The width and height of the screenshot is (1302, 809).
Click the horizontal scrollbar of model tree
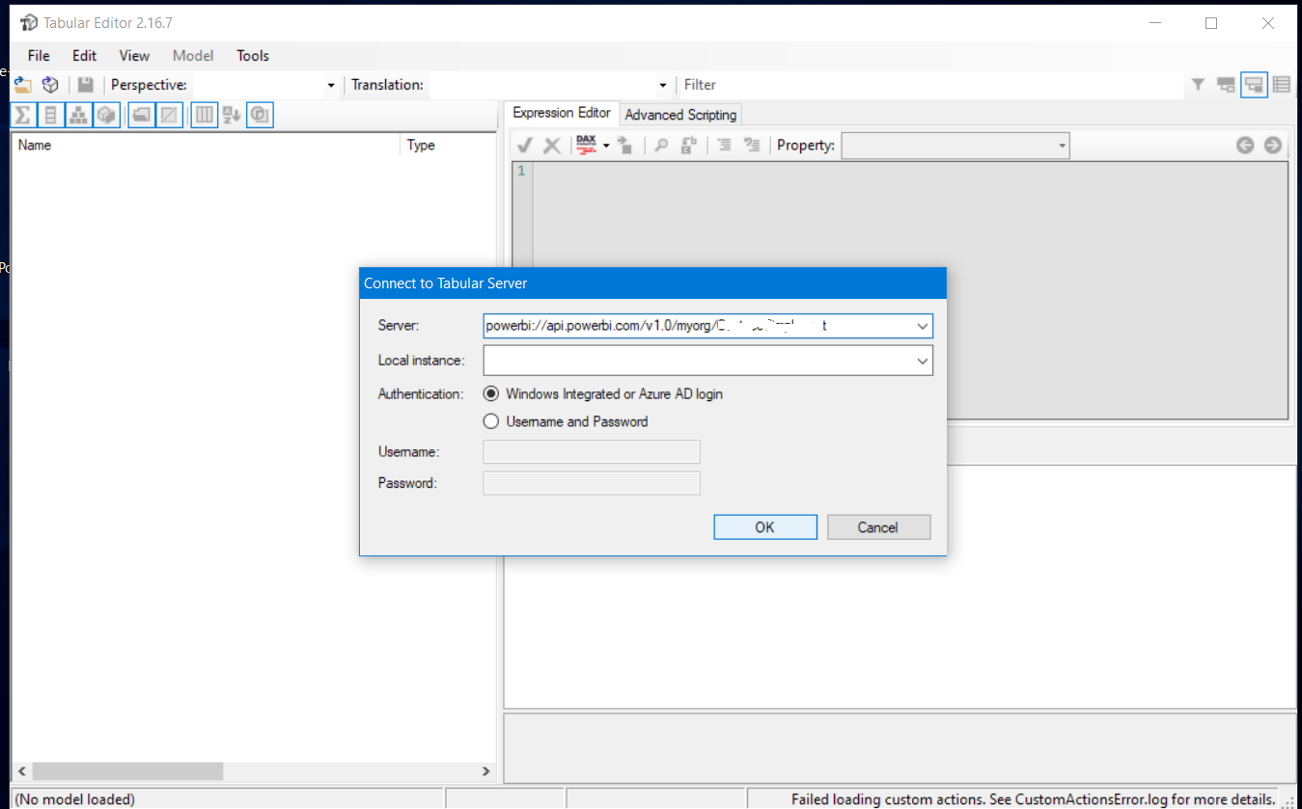point(253,771)
